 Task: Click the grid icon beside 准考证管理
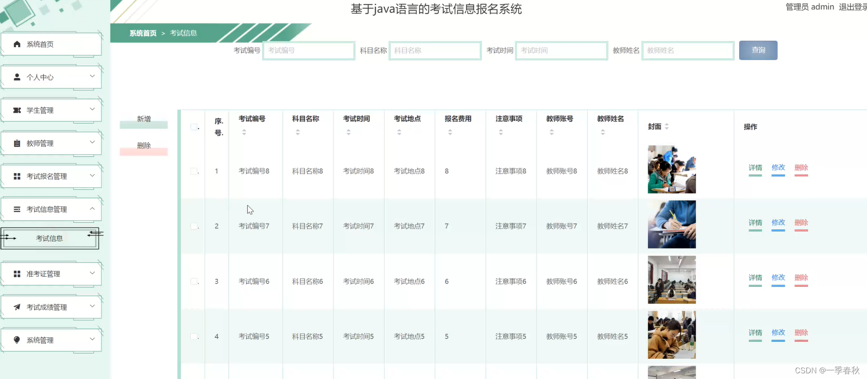17,274
